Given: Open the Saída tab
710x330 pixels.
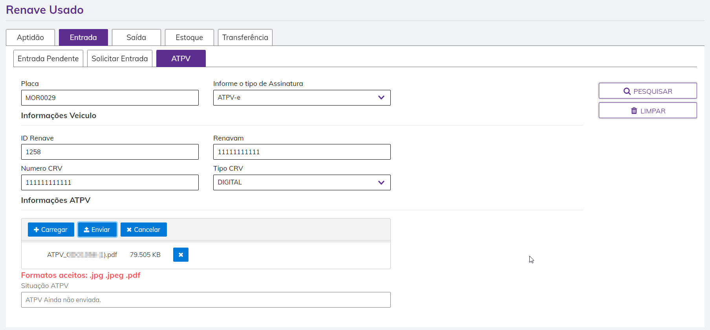Looking at the screenshot, I should point(136,37).
